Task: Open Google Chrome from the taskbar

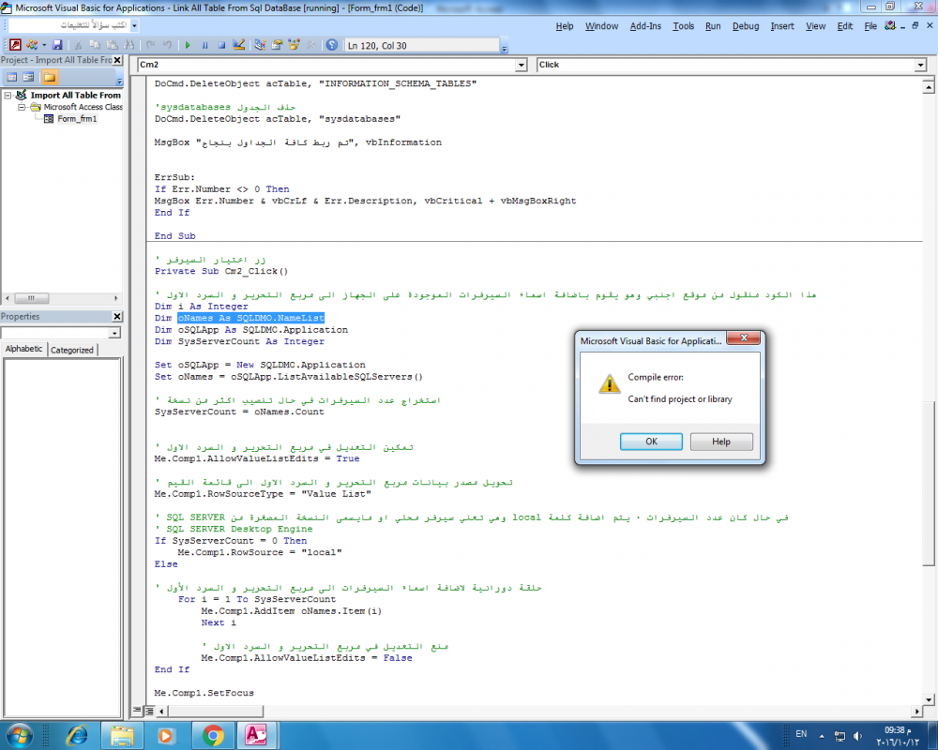Action: (212, 736)
